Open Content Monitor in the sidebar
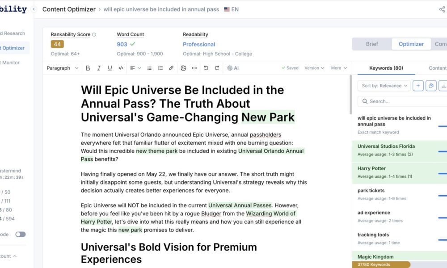Screen dimensions: 447x268 click(10, 63)
